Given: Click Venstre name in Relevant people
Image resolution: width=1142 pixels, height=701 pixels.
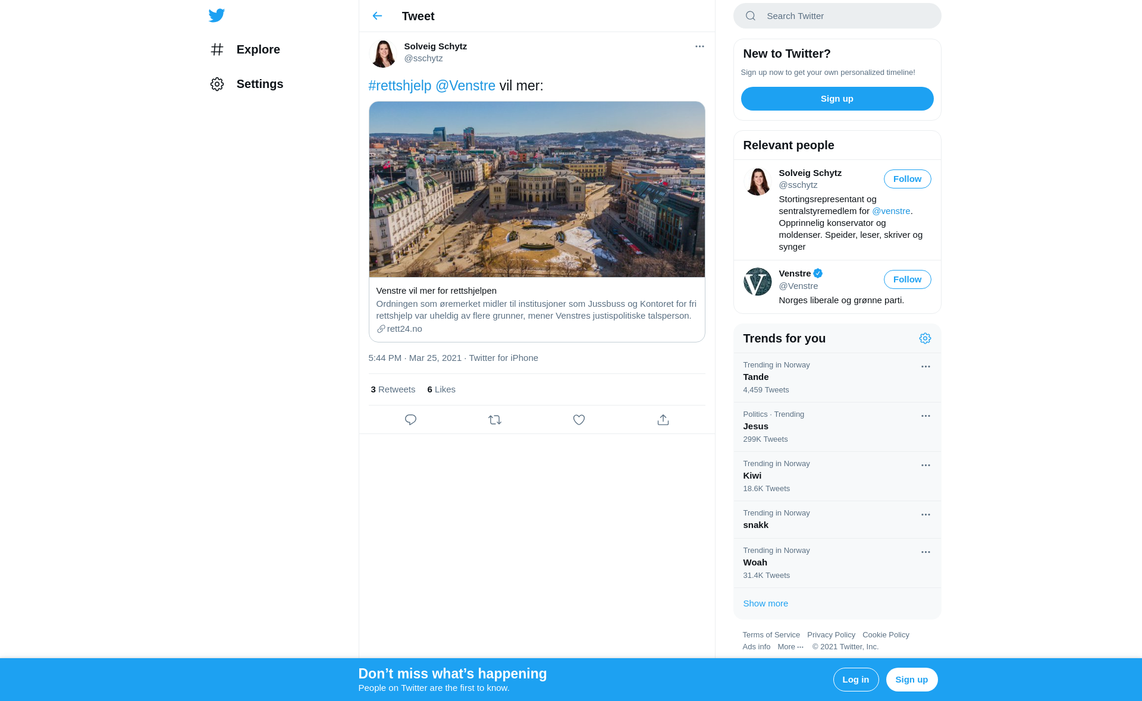Looking at the screenshot, I should 795,274.
